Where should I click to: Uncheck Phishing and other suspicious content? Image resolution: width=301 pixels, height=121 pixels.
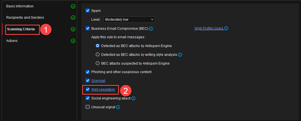(88, 72)
